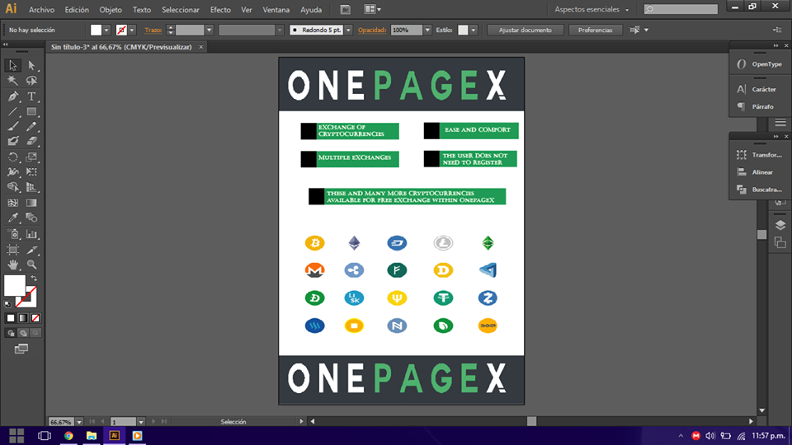792x445 pixels.
Task: Select the Slice tool
Action: click(x=31, y=250)
